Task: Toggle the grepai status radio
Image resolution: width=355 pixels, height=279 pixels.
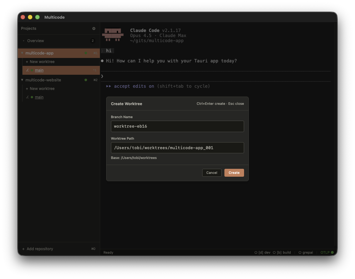Action: [x=300, y=252]
